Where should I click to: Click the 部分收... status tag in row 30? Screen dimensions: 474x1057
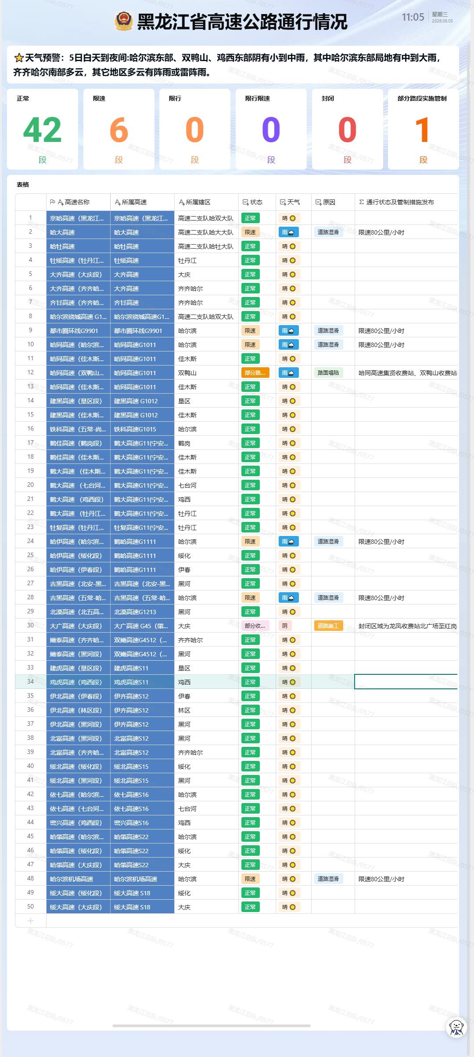point(255,626)
